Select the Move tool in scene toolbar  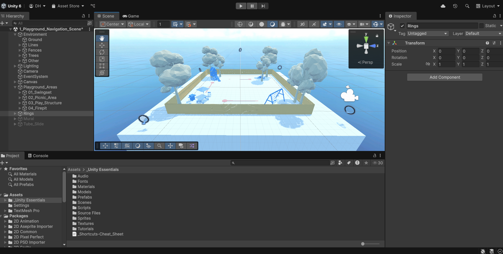pyautogui.click(x=102, y=45)
